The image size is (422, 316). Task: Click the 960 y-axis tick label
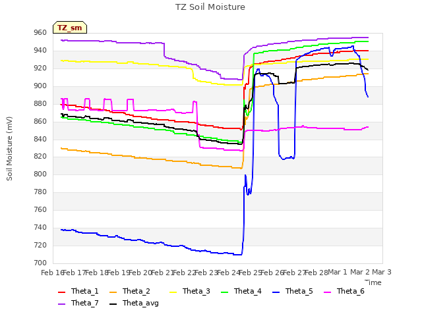pyautogui.click(x=40, y=33)
